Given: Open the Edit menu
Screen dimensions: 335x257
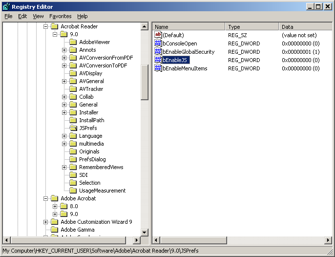Looking at the screenshot, I should tap(22, 16).
